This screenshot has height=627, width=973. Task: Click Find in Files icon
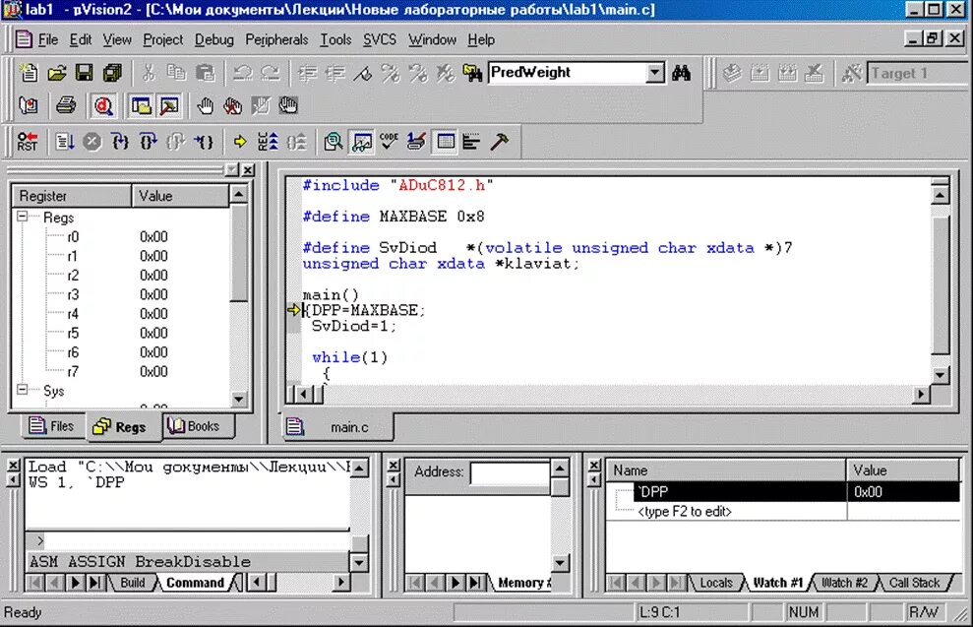tap(472, 73)
